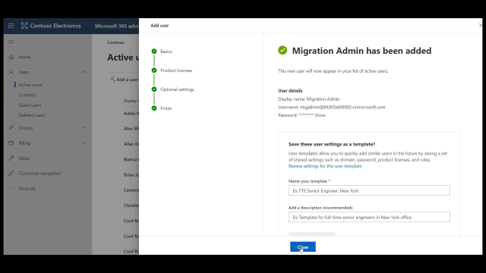Toggle the hamburger navigation menu icon

click(x=11, y=42)
